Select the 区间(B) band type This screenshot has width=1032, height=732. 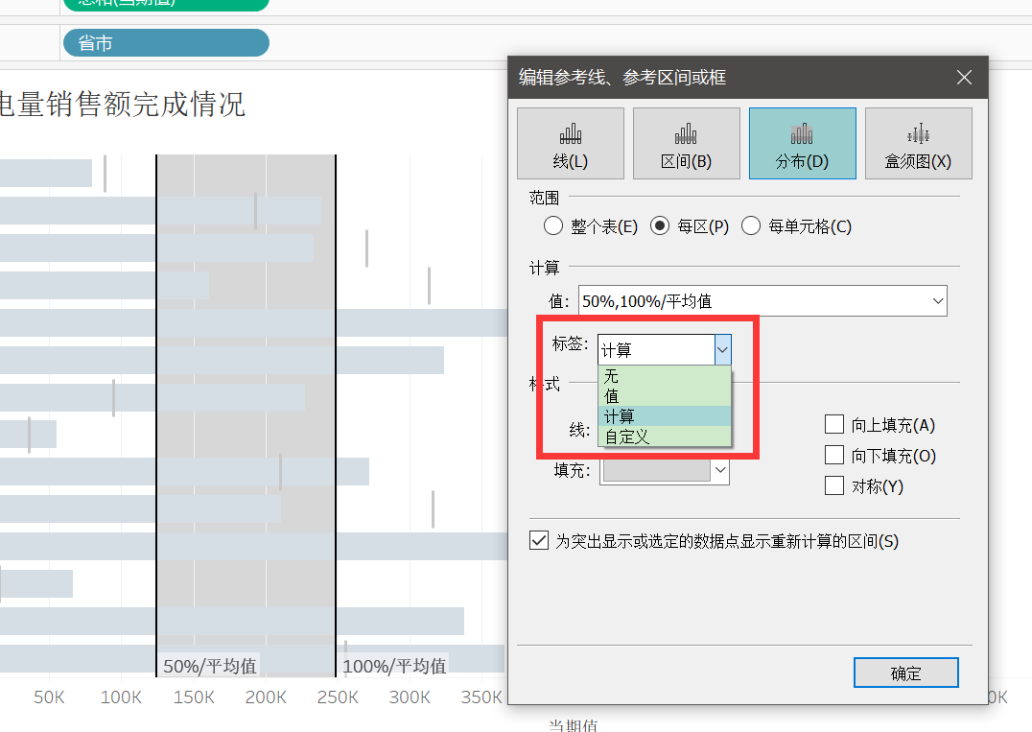click(x=686, y=144)
